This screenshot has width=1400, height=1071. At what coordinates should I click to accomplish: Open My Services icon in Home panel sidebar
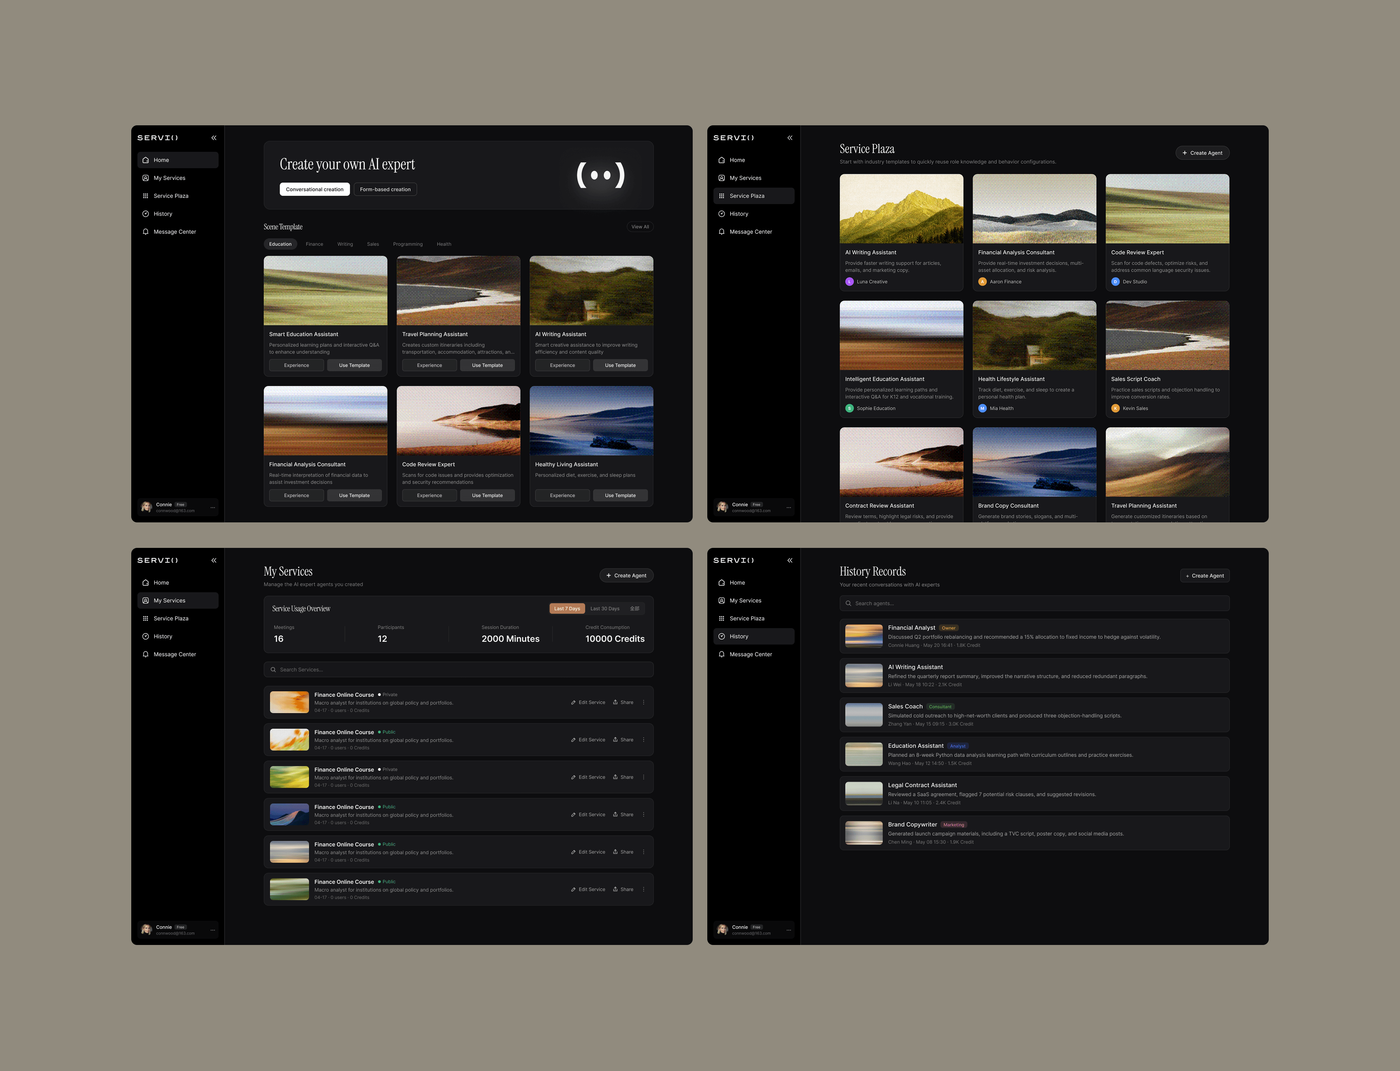[x=145, y=178]
